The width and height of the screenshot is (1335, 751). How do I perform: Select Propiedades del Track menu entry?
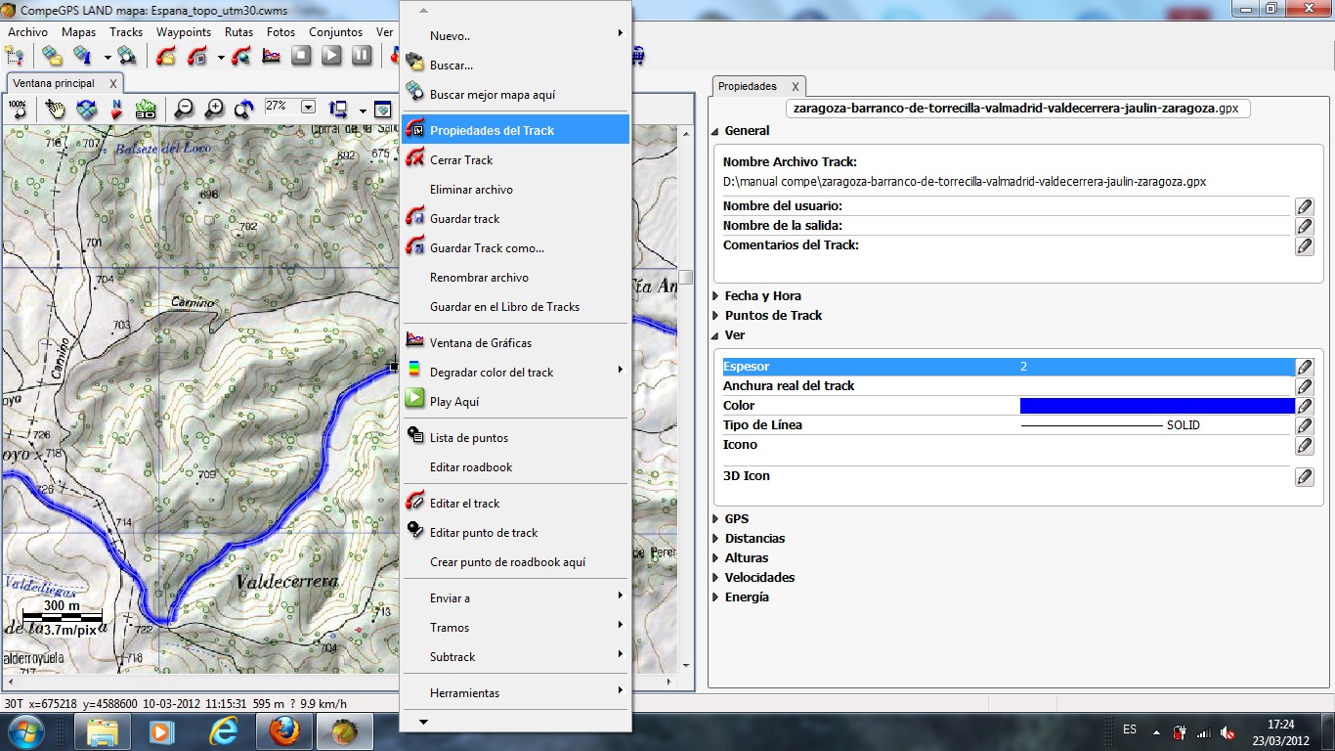pyautogui.click(x=492, y=130)
